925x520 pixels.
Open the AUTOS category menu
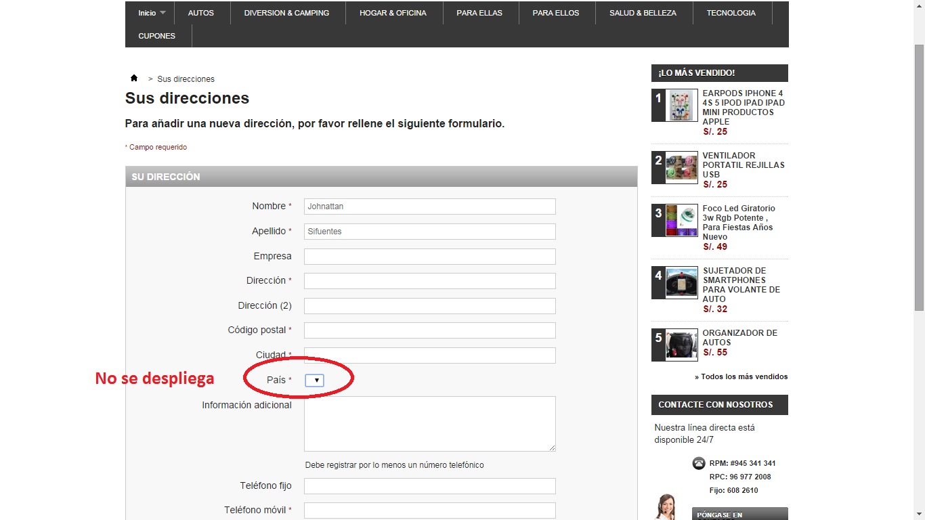pos(201,13)
